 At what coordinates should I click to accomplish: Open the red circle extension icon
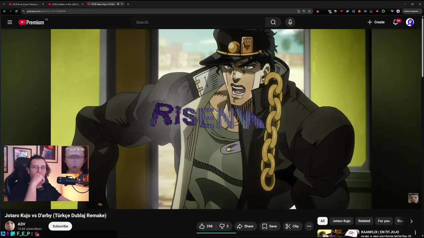click(359, 11)
